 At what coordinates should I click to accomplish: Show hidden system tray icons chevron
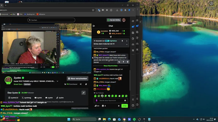[x=194, y=119]
